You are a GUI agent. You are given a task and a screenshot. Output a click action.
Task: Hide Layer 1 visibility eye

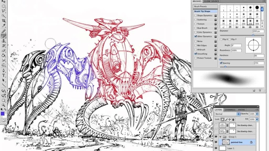coord(216,148)
